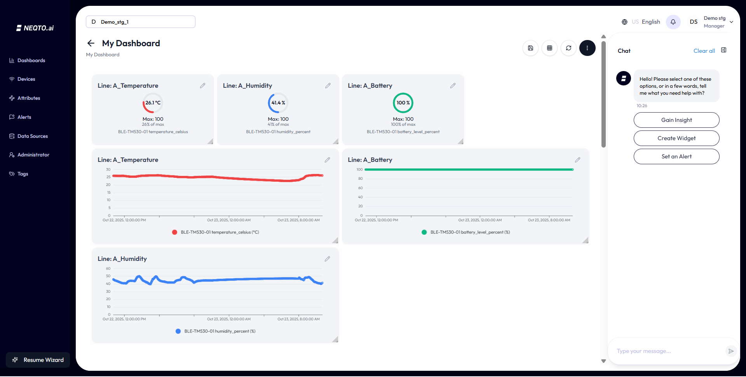The height and width of the screenshot is (377, 746).
Task: Expand the Demo stg user menu
Action: [731, 22]
